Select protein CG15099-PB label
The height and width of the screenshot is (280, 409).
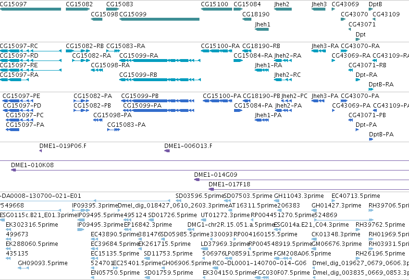click(x=140, y=96)
